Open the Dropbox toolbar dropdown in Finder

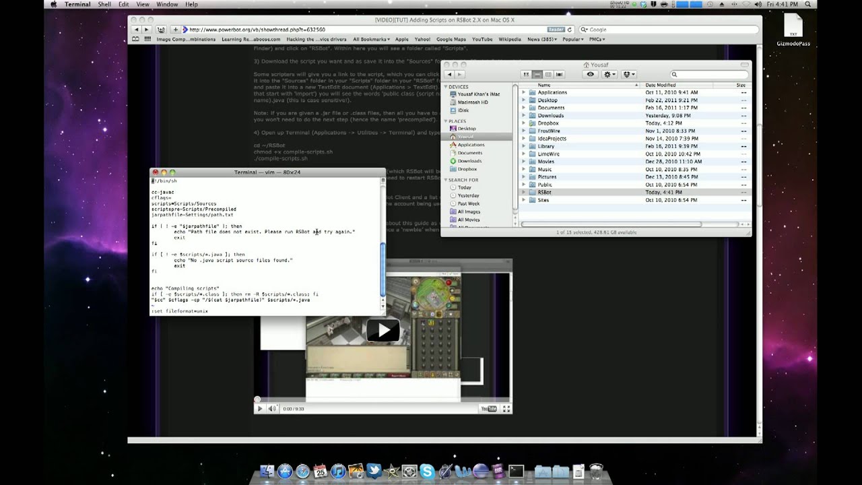(x=629, y=74)
